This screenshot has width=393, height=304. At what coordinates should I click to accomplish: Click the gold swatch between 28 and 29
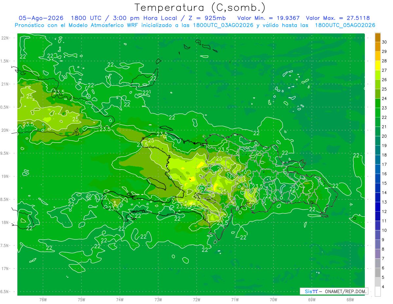click(378, 56)
